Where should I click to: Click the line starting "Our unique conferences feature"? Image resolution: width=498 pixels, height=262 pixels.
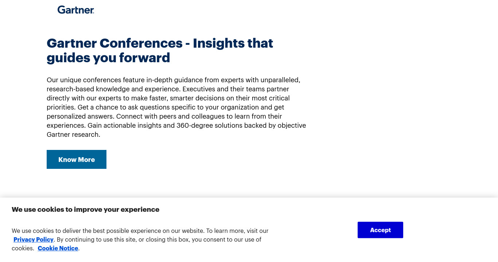coord(174,80)
